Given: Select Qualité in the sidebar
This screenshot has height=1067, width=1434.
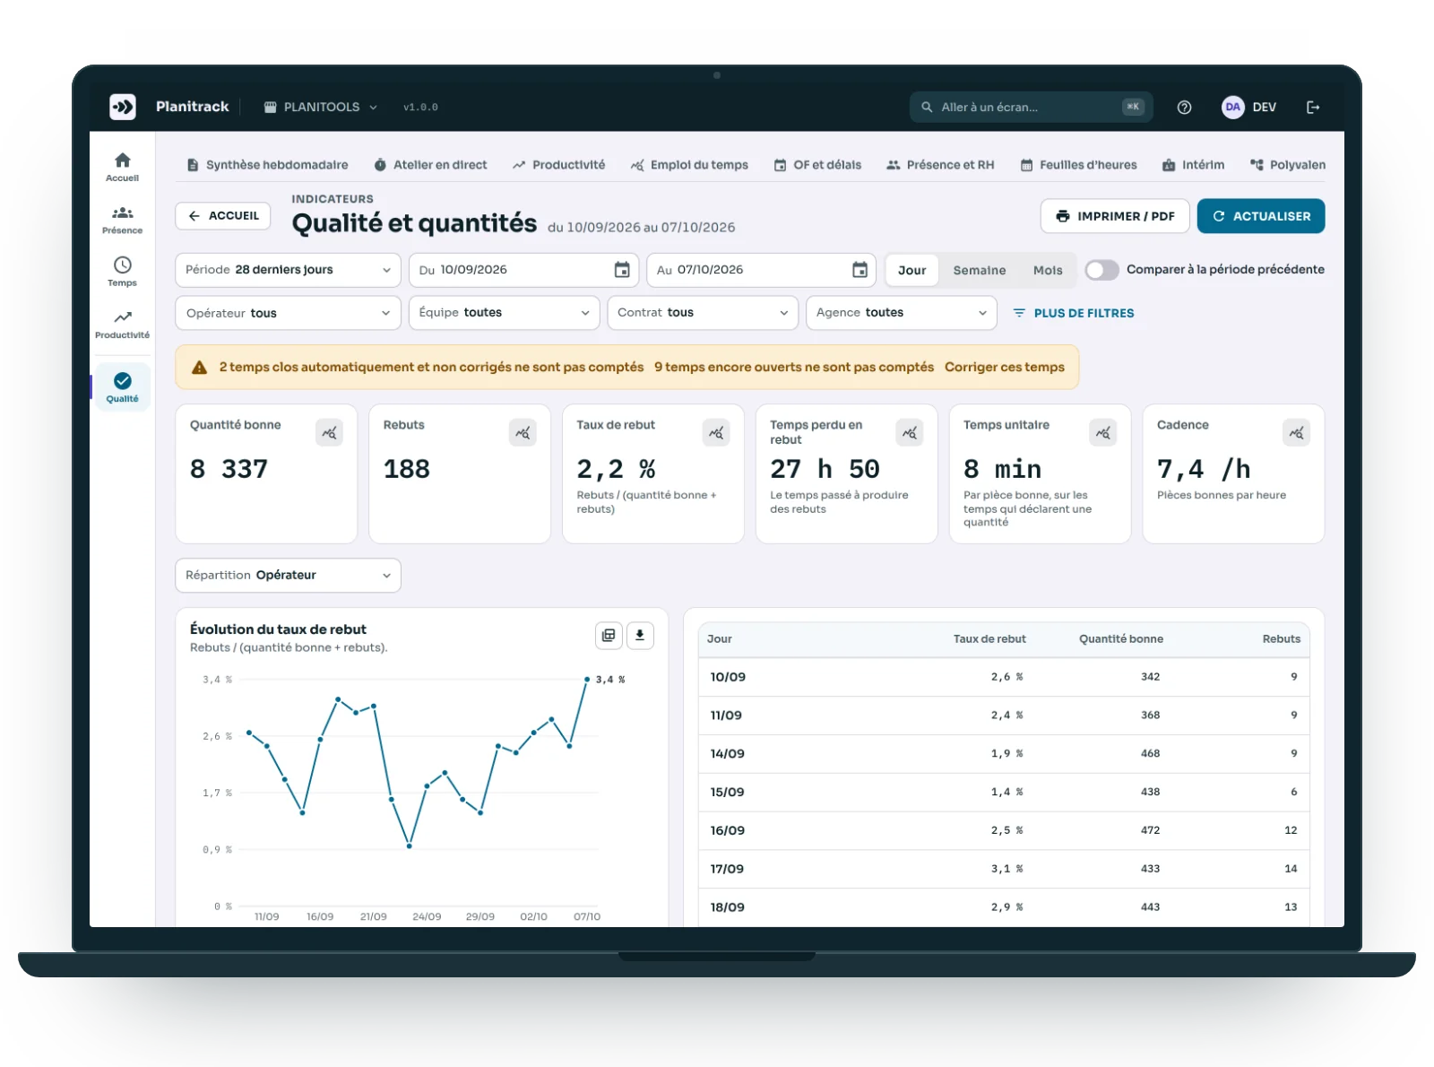Looking at the screenshot, I should 123,387.
